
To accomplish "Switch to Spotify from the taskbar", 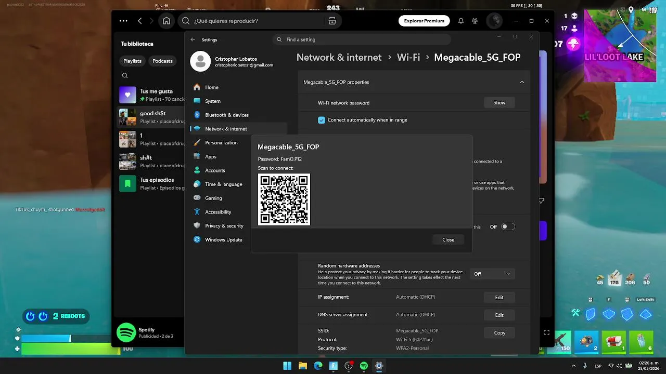I will (x=364, y=366).
